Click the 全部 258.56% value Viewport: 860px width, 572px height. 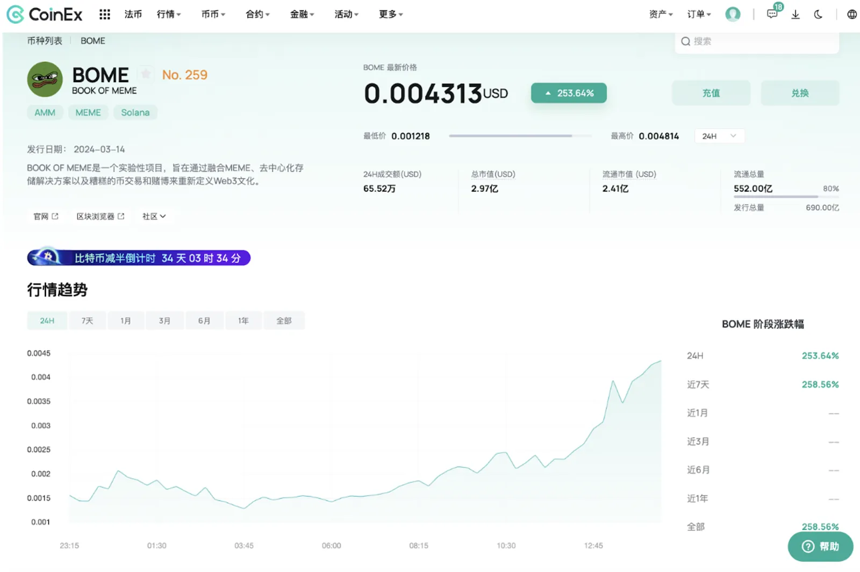[x=820, y=527]
